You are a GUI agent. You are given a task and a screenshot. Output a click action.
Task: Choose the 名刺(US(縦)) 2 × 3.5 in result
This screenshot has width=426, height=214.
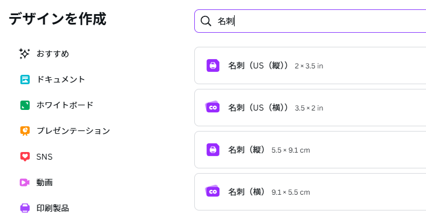tap(310, 65)
